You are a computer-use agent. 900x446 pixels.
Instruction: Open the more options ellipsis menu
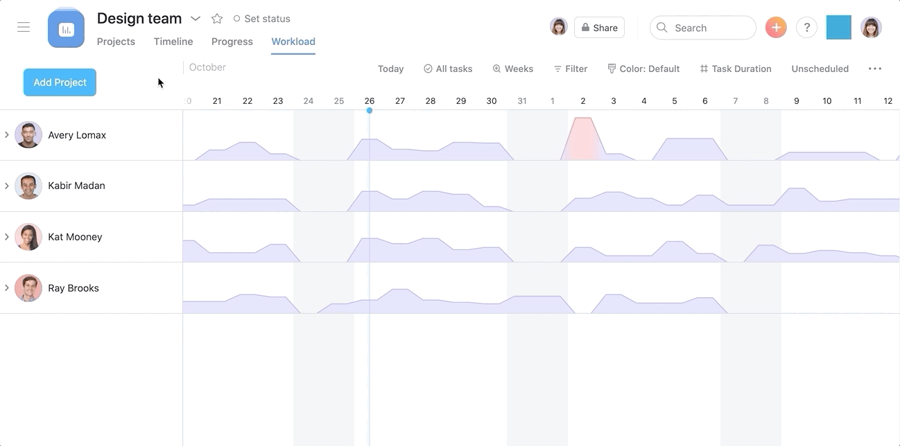[x=875, y=69]
